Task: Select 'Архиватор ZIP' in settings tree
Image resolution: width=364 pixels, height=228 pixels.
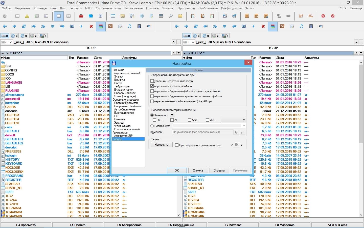Action: click(x=123, y=136)
